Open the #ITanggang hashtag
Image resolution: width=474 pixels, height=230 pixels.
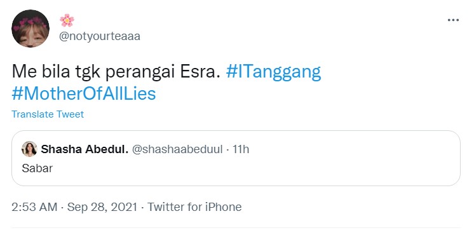point(273,72)
